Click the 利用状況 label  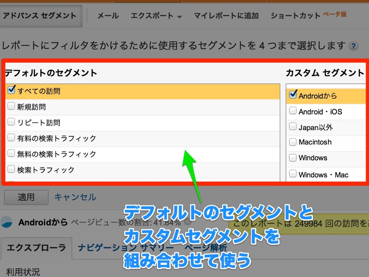(23, 272)
